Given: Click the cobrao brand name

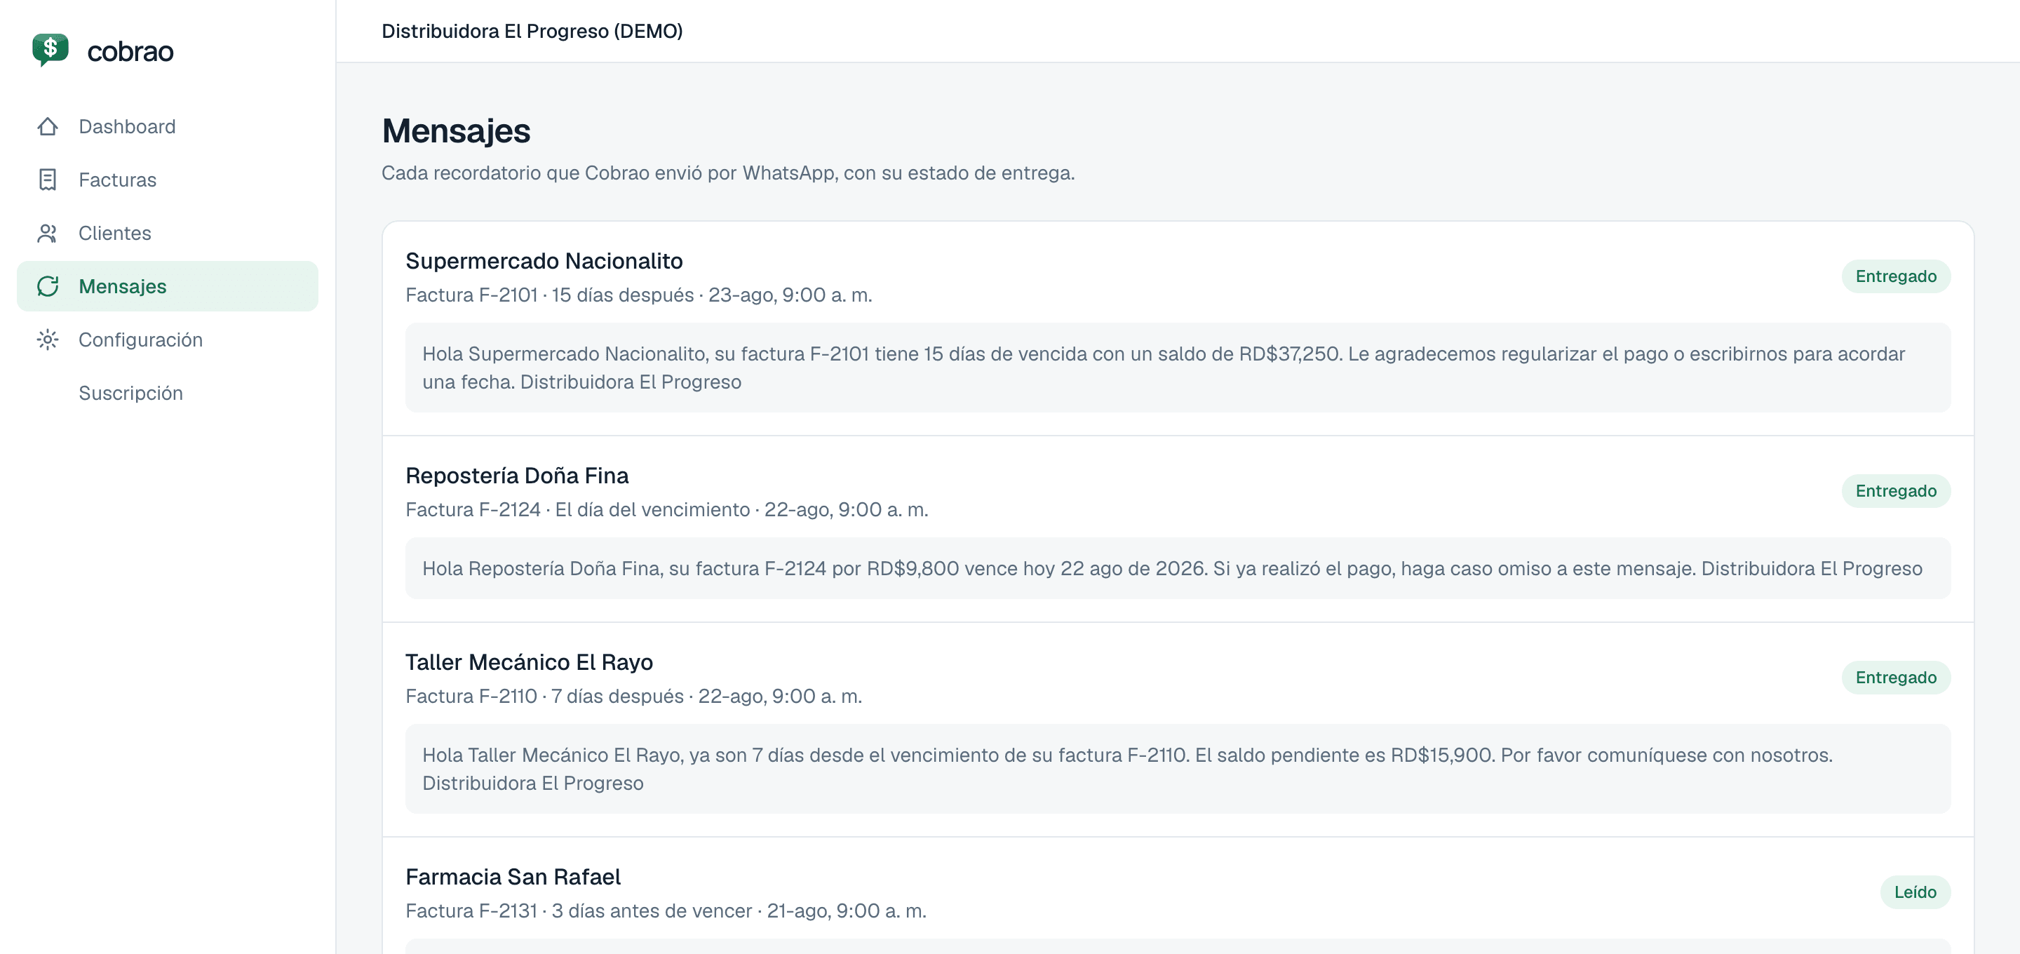Looking at the screenshot, I should click(130, 52).
